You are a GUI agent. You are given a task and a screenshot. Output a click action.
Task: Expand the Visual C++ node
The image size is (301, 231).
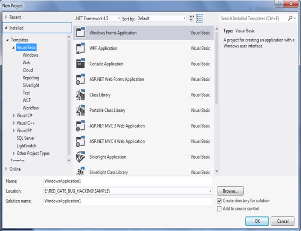pyautogui.click(x=14, y=123)
